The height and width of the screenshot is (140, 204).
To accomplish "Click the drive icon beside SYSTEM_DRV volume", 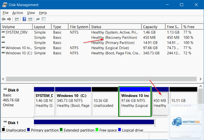I will [x=3, y=32].
